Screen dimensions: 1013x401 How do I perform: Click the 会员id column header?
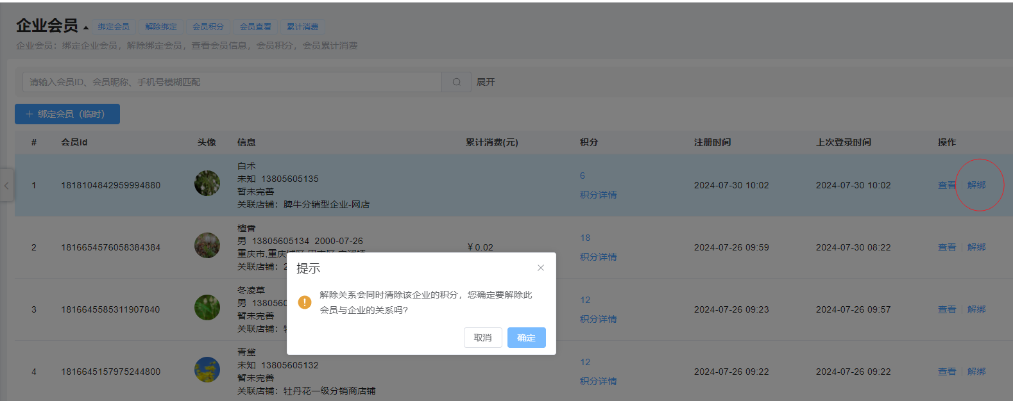pyautogui.click(x=74, y=142)
